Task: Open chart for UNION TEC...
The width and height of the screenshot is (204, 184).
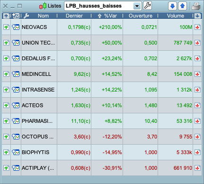Action: (16, 43)
